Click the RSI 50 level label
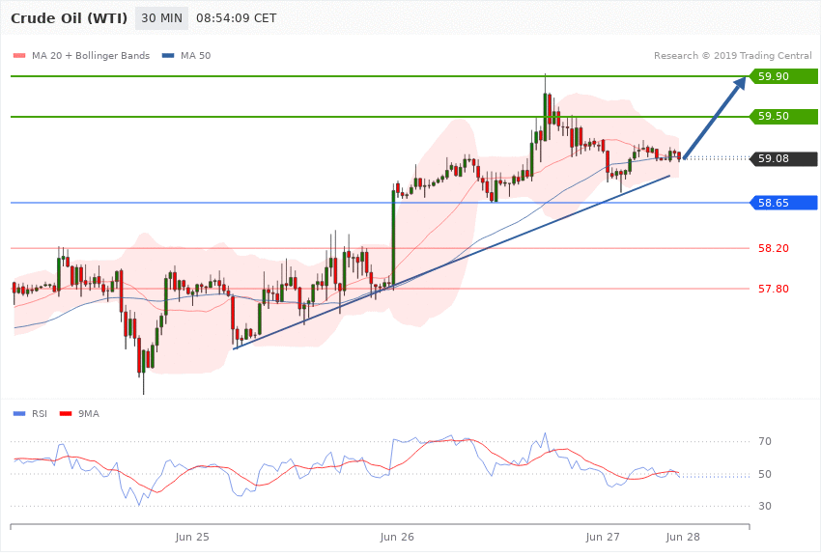 [x=765, y=474]
